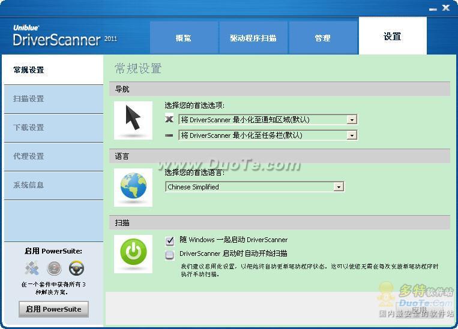
Task: Select the 设置 tab
Action: [x=393, y=36]
